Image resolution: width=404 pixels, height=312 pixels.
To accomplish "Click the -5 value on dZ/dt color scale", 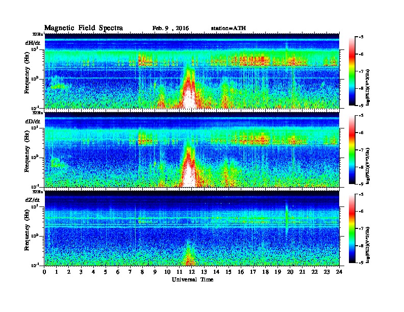I will pos(361,194).
